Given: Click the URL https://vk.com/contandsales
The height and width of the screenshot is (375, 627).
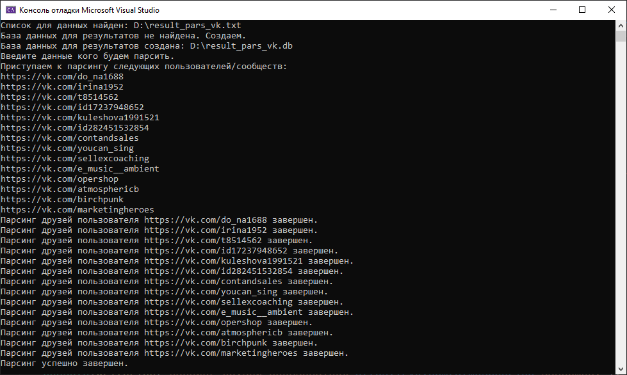Looking at the screenshot, I should 69,138.
